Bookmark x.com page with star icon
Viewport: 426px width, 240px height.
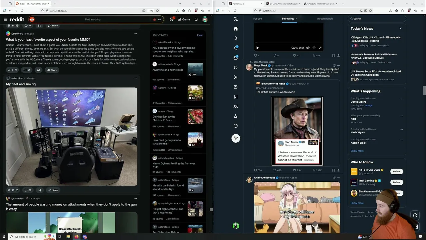click(x=370, y=11)
